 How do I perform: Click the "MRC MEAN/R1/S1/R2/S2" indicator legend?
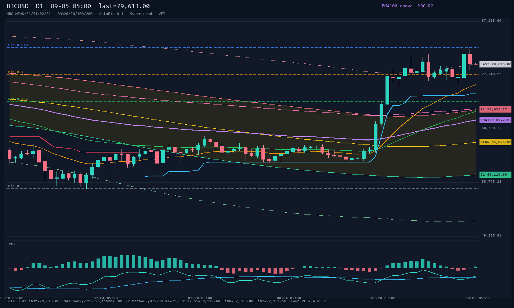(29, 14)
